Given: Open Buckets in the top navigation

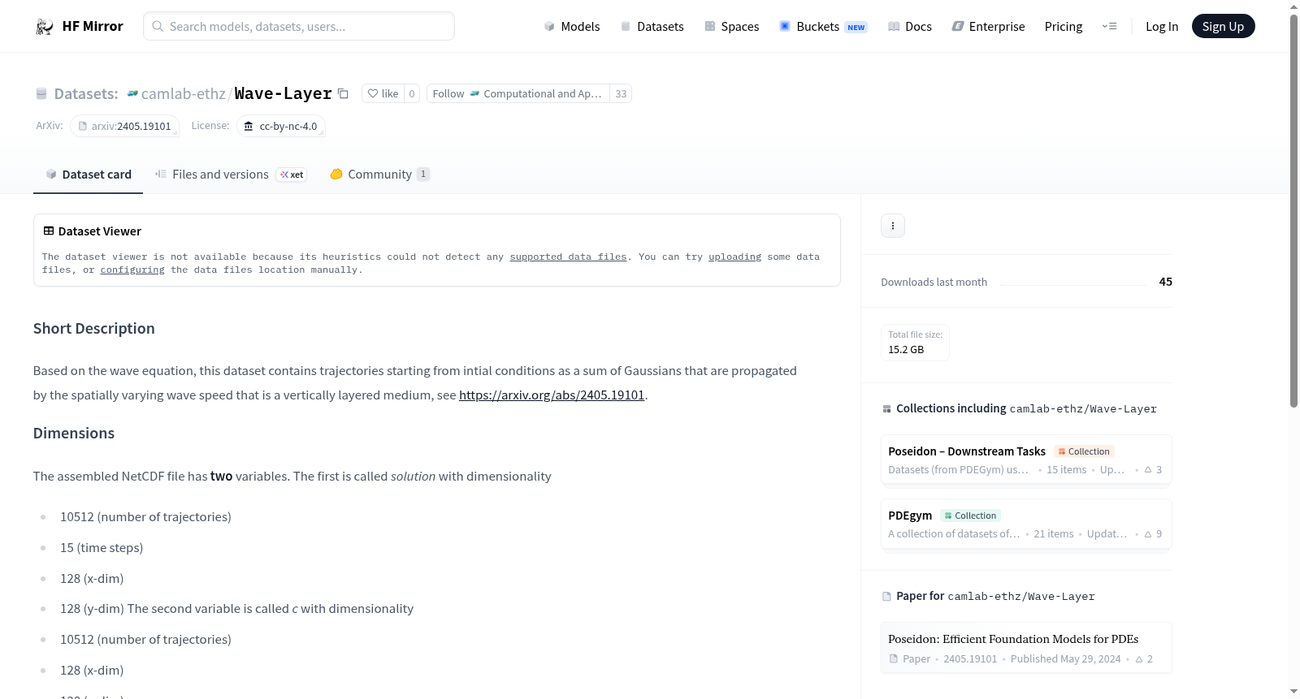Looking at the screenshot, I should (823, 27).
